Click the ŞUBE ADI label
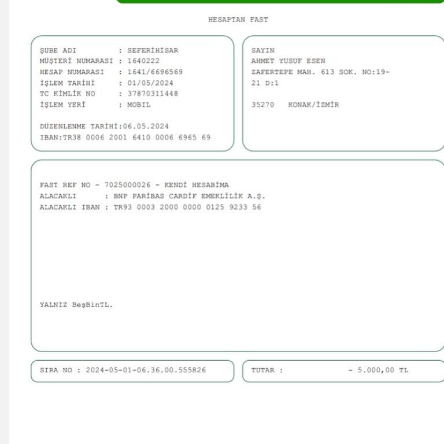The height and width of the screenshot is (444, 444). (x=58, y=50)
